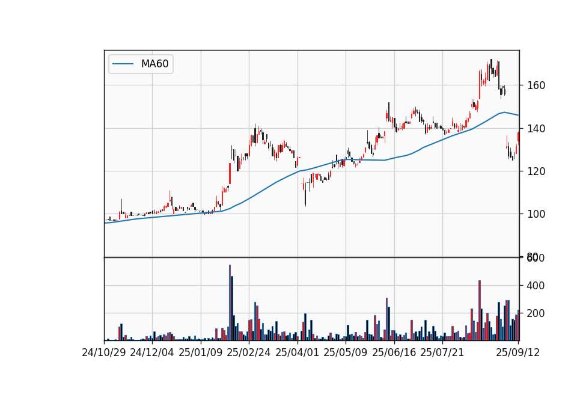
Task: Click date label 25/01/09
Action: [x=201, y=352]
